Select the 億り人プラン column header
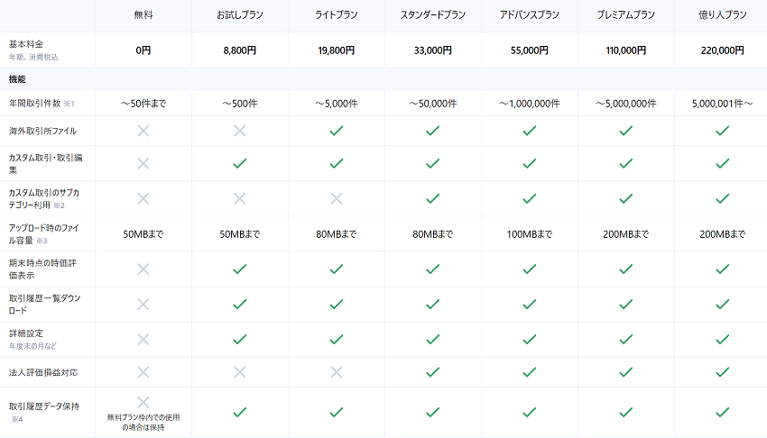This screenshot has height=438, width=767. pos(722,16)
